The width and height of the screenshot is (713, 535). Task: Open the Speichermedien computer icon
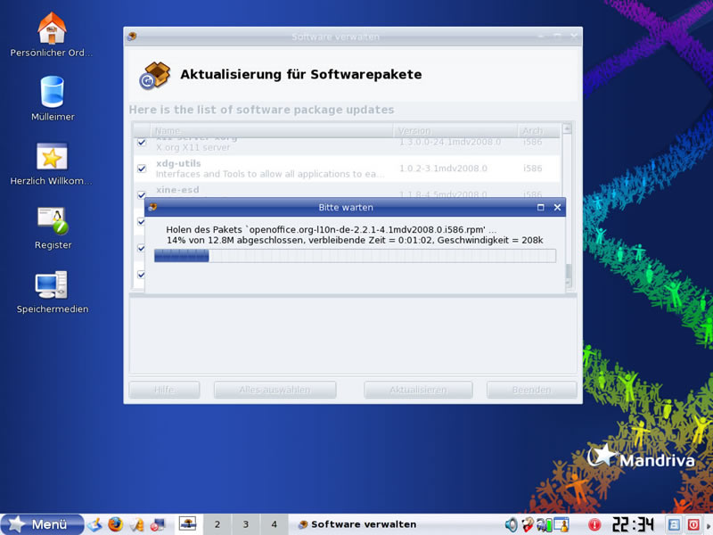[x=52, y=285]
